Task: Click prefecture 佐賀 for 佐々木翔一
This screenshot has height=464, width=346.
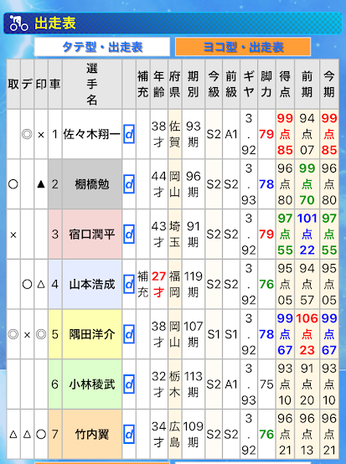Action: click(x=174, y=134)
